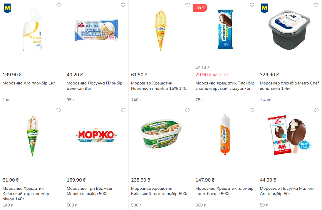
Task: Add Хрещатик Наполеон пломбір to favorites
Action: click(x=187, y=5)
